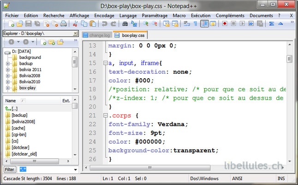Synchronize horizontal scrolling icon
298x185 pixels.
click(175, 23)
